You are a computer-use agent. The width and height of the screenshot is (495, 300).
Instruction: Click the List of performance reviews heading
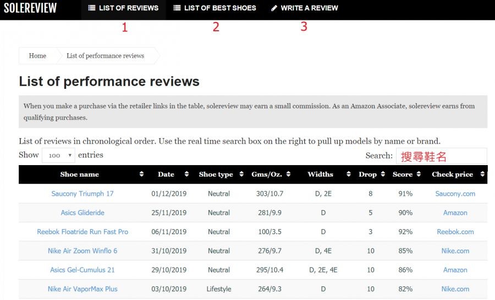click(109, 81)
